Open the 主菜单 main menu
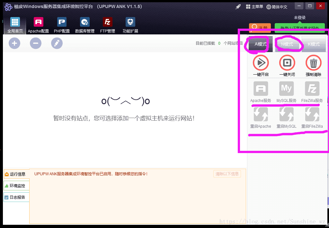Screen dimensions: 329x228 (254, 7)
